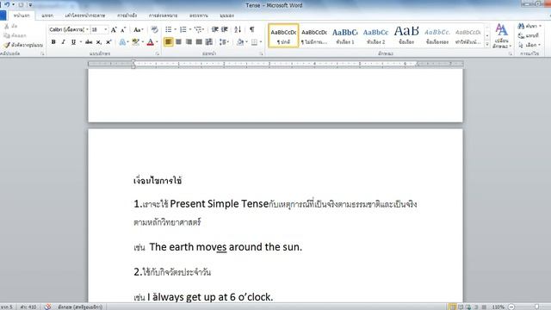Apply the Heading 1 style
The width and height of the screenshot is (551, 310).
[345, 36]
